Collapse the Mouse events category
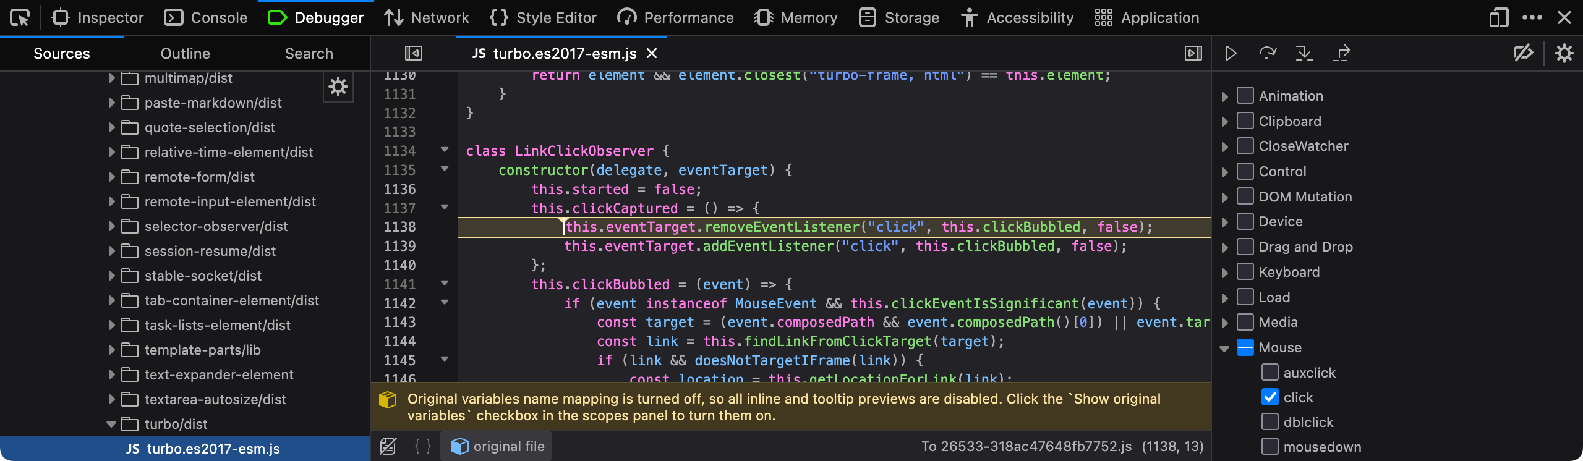Screen dimensions: 1583x461 [x=1224, y=349]
